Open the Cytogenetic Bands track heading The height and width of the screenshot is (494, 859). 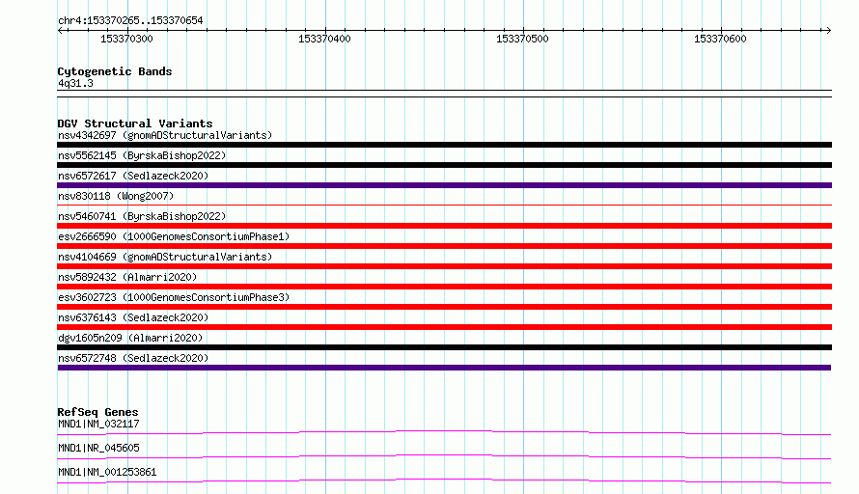pos(115,71)
